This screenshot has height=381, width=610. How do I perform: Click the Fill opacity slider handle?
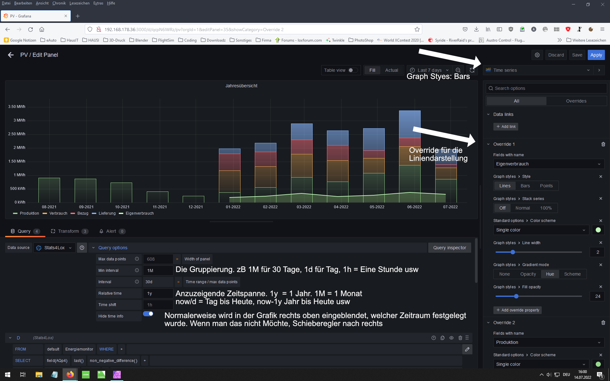[x=516, y=296]
